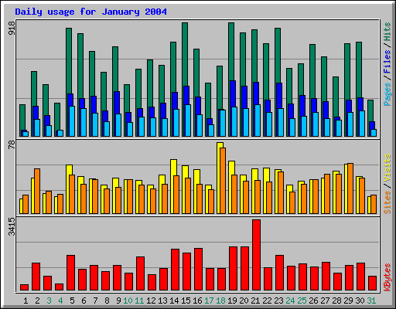Viewport: 396px width, 309px height.
Task: Click the "918" hits axis value
Action: (x=12, y=28)
